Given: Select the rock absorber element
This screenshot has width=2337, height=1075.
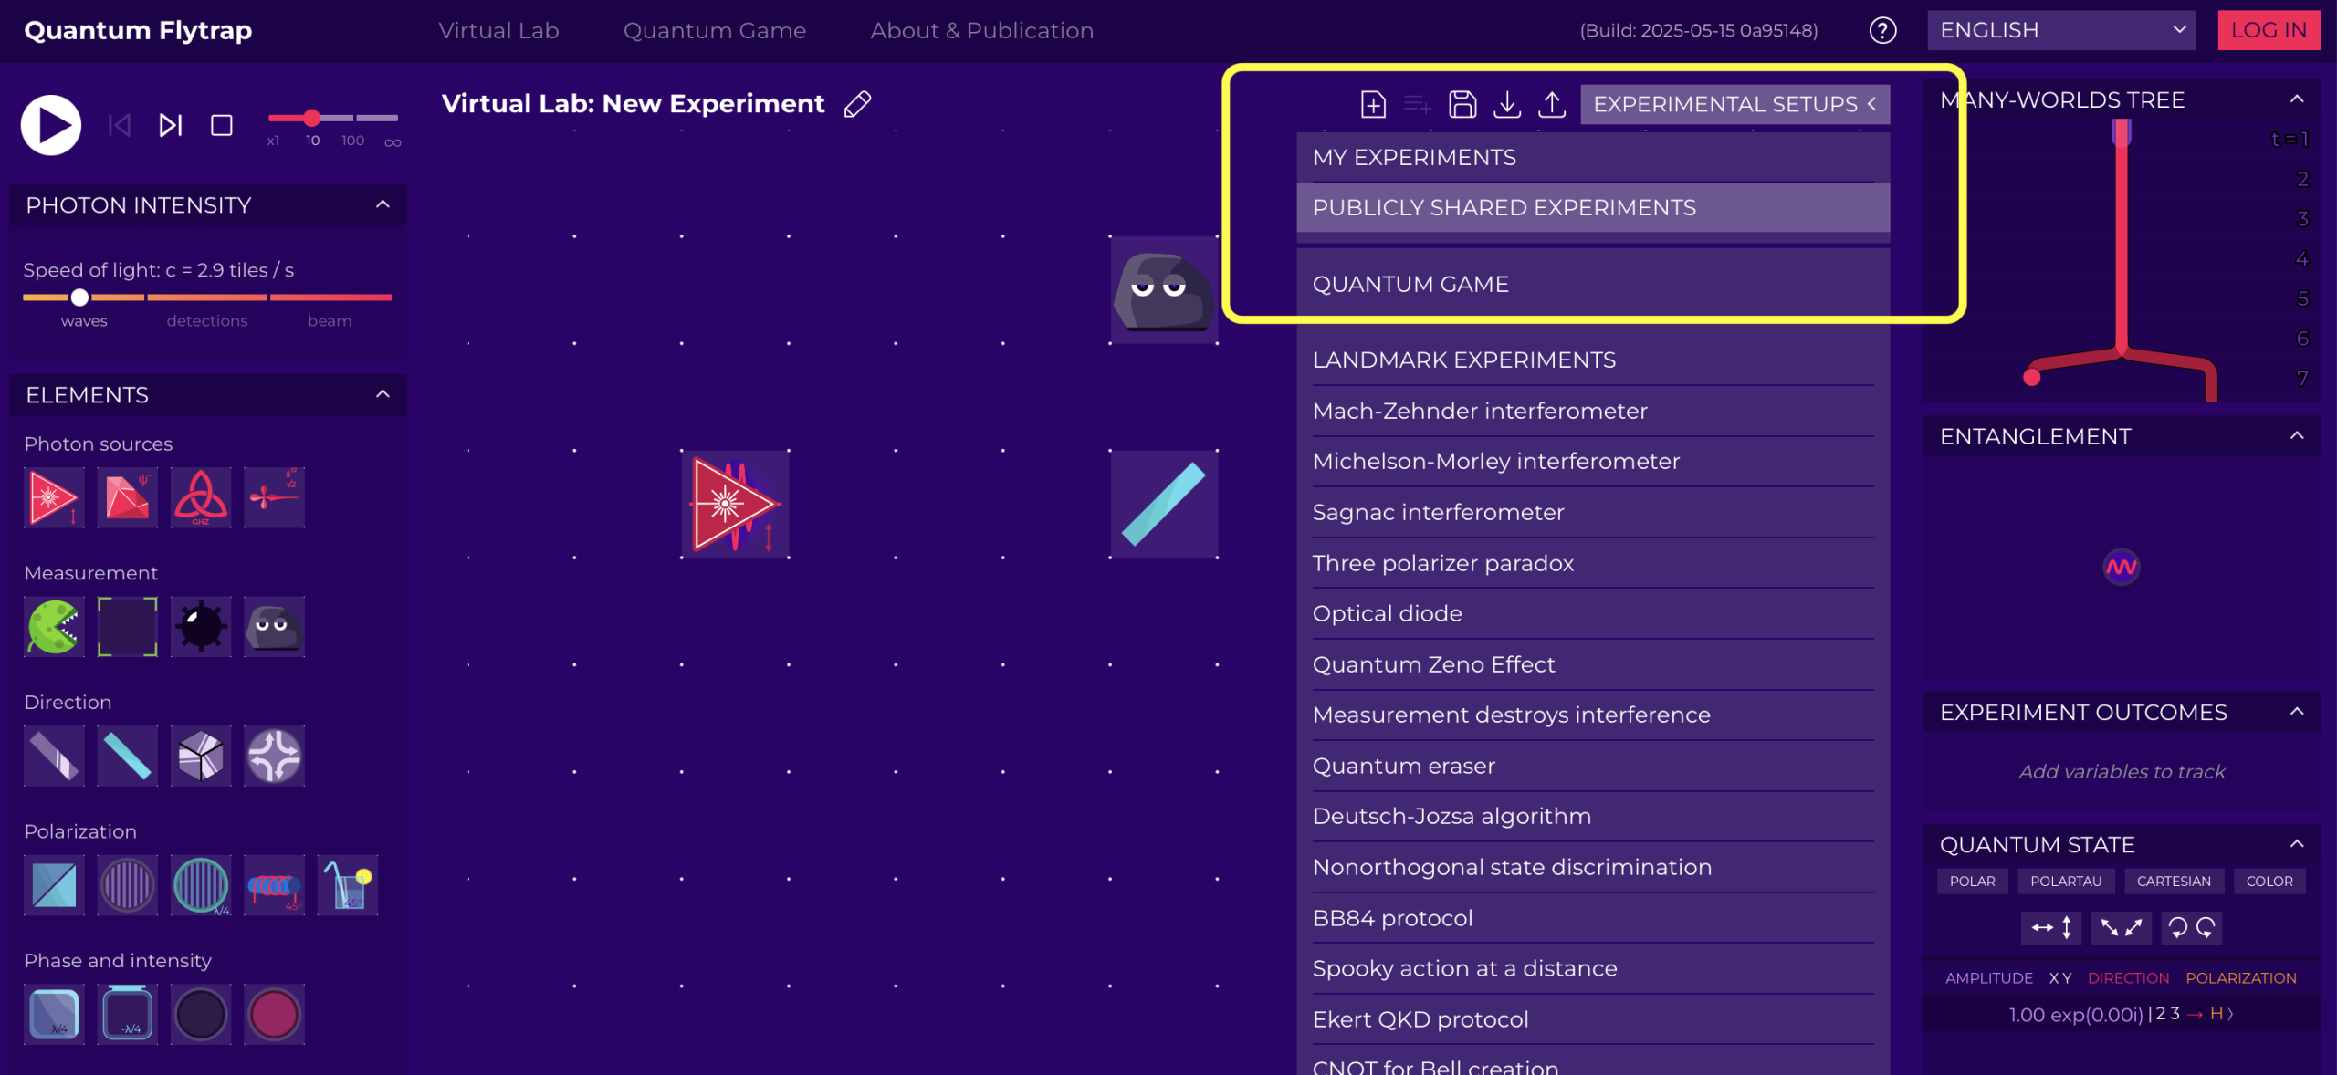Looking at the screenshot, I should [x=274, y=626].
